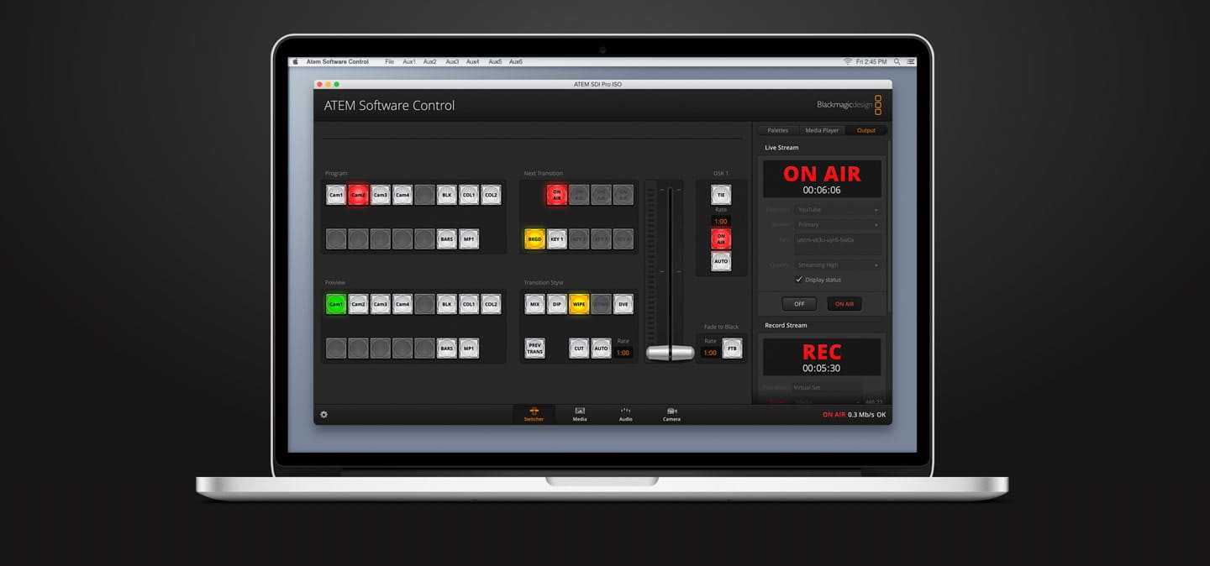Open the Media page icon
The width and height of the screenshot is (1210, 566).
580,414
